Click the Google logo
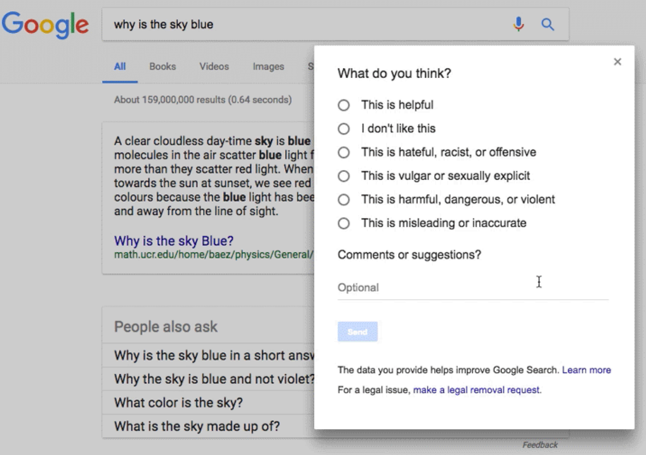 click(45, 25)
